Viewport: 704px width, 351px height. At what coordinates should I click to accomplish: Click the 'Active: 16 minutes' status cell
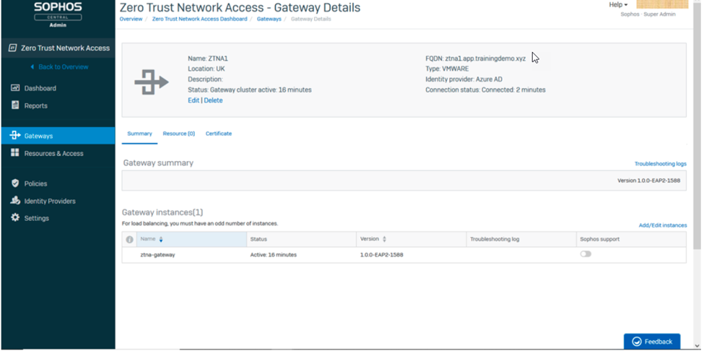(x=274, y=254)
